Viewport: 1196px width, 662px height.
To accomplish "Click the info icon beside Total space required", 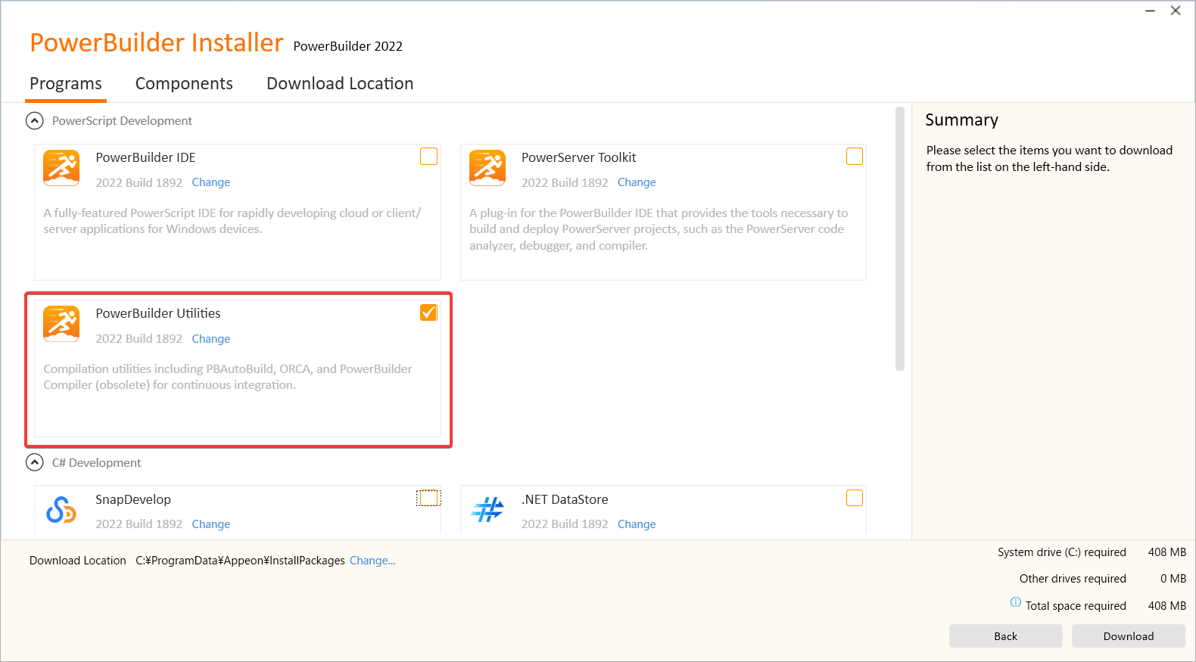I will pyautogui.click(x=1015, y=602).
